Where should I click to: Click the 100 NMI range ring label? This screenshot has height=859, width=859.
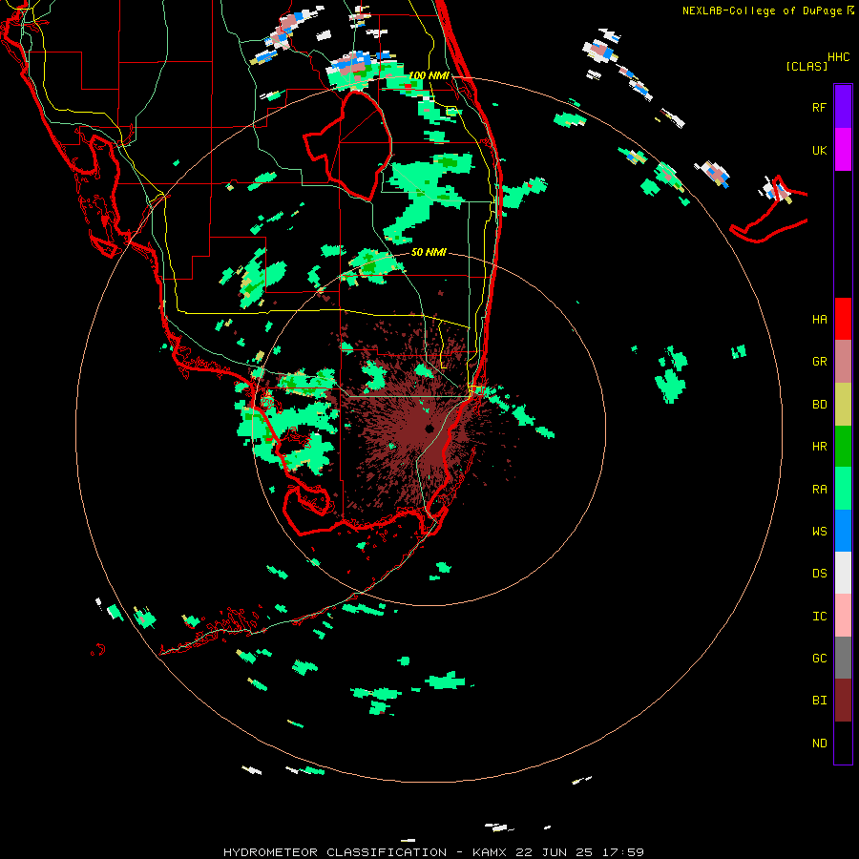pyautogui.click(x=429, y=75)
